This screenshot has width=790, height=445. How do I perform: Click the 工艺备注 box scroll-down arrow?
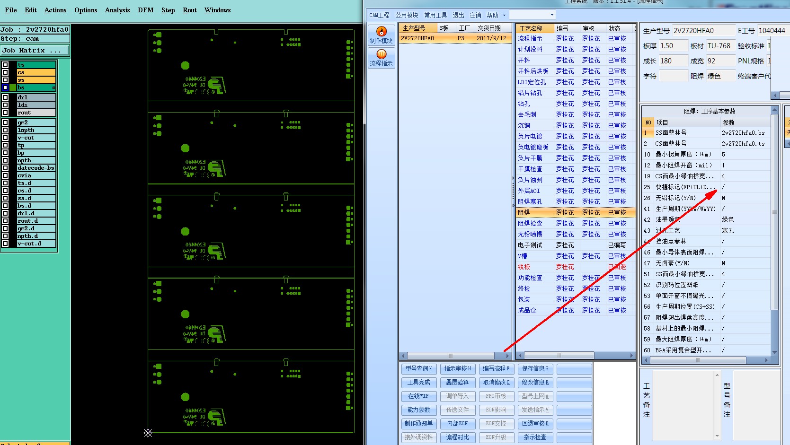click(x=717, y=436)
